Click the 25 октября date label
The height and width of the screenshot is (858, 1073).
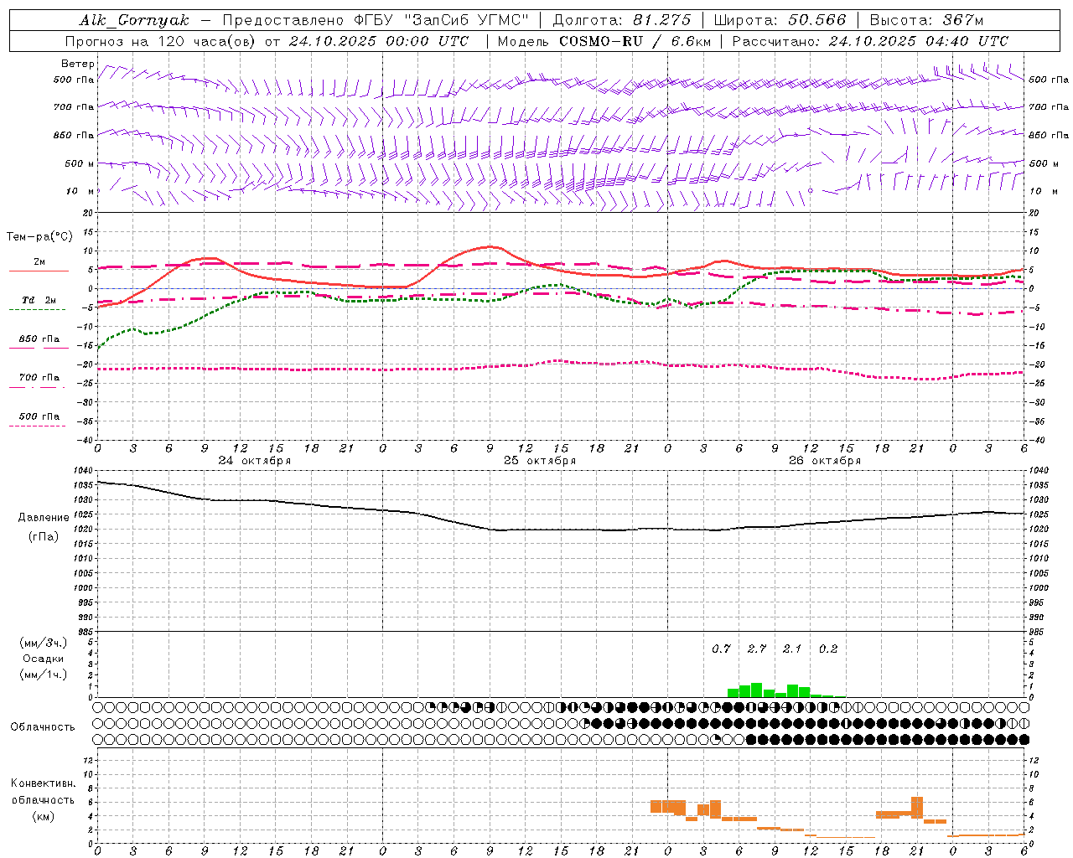tap(540, 461)
